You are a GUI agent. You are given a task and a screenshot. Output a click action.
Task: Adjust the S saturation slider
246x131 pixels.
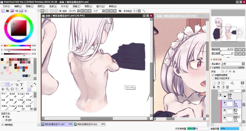pyautogui.click(x=17, y=50)
